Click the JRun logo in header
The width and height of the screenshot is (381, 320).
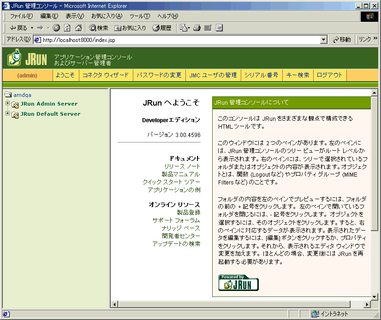27,58
